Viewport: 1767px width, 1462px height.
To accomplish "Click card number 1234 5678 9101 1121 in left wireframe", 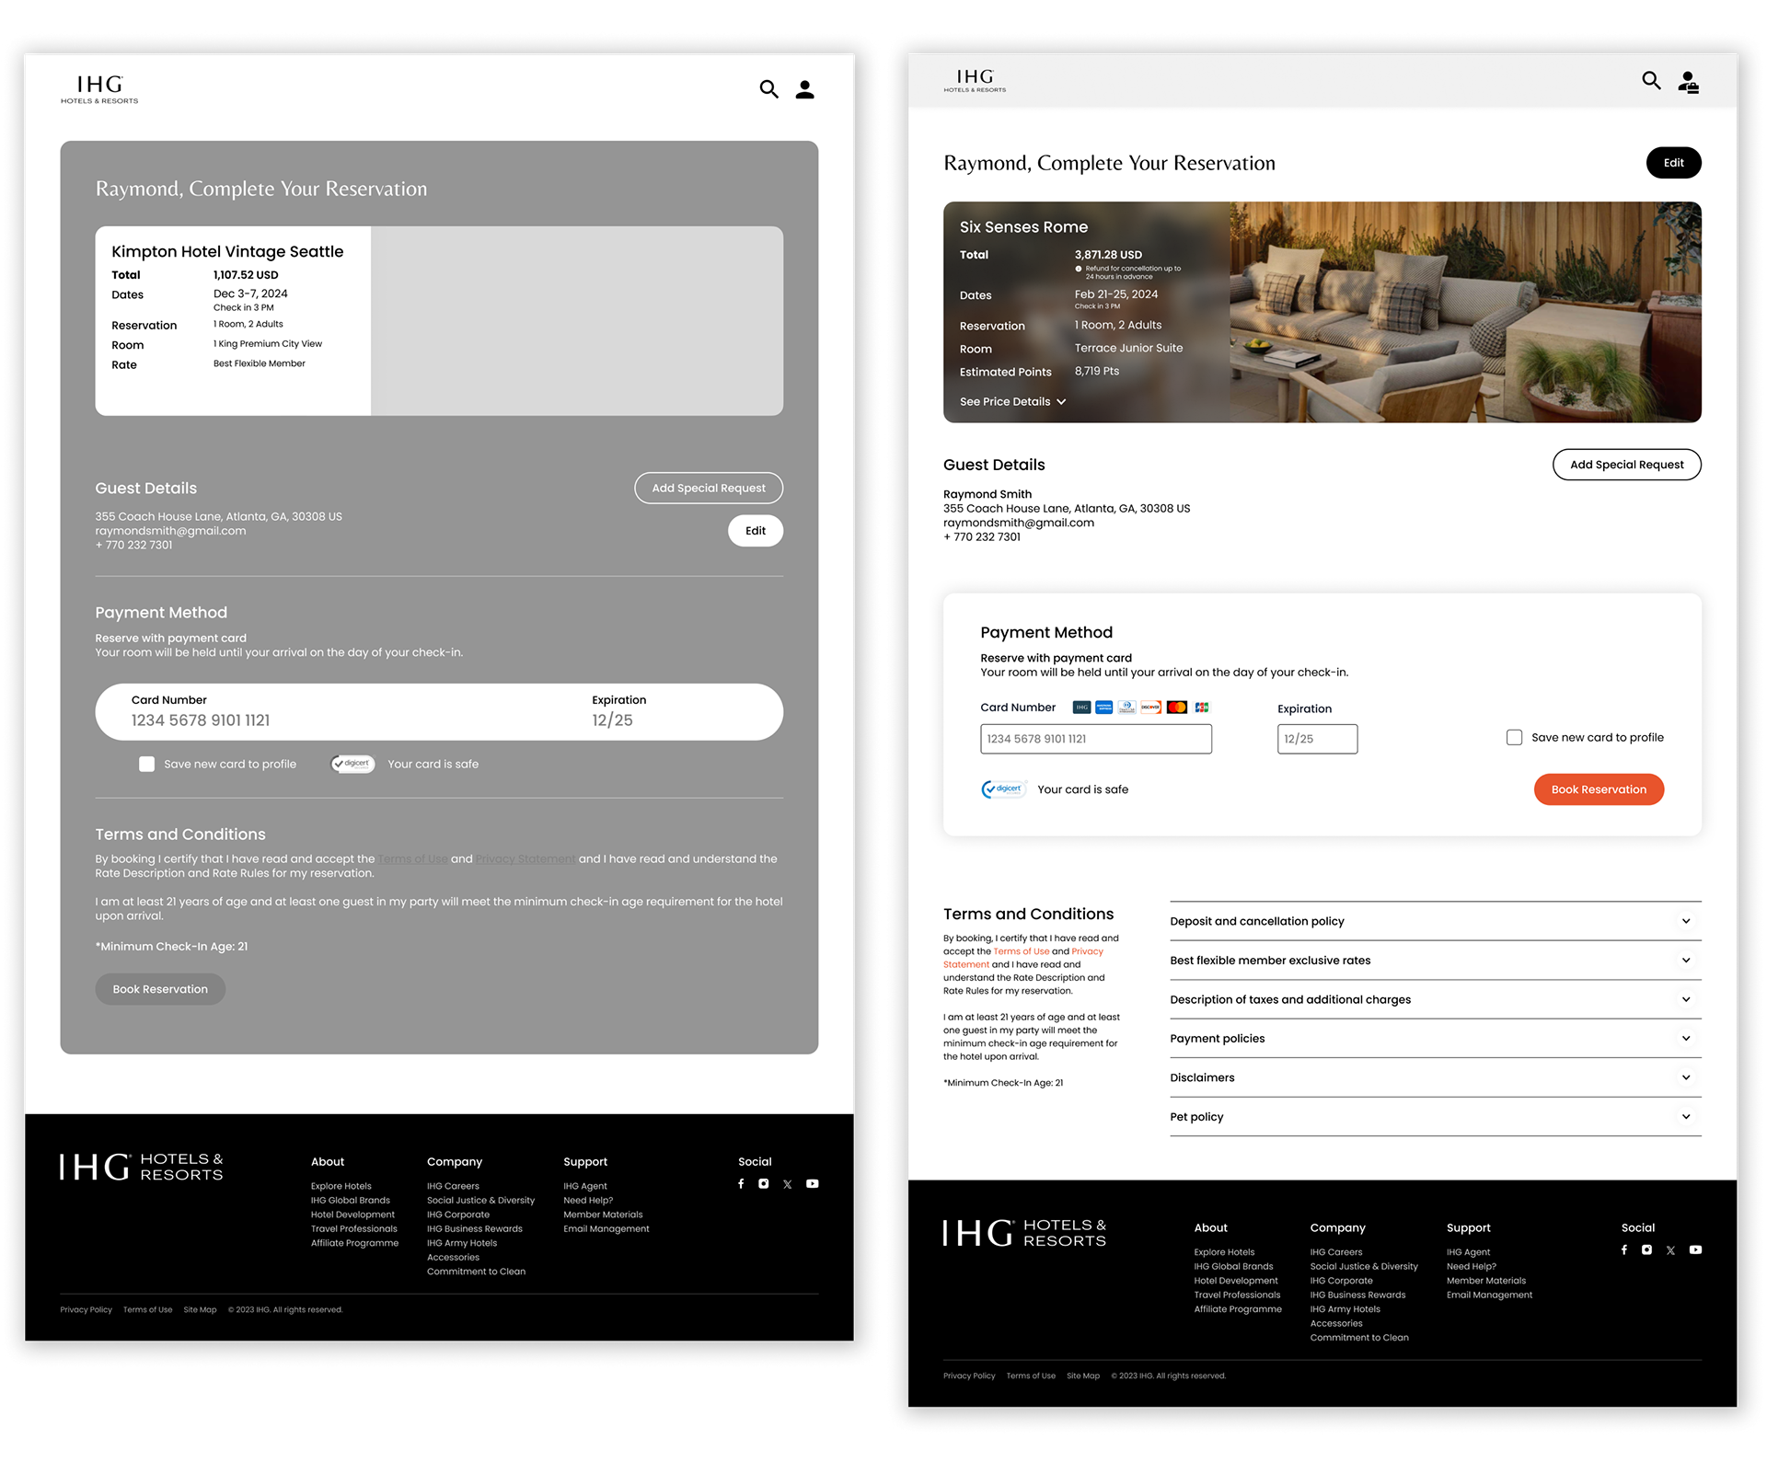I will tap(201, 720).
